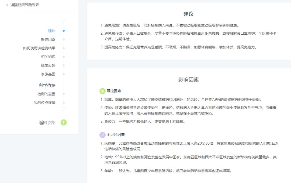The height and width of the screenshot is (183, 291).
Task: Select 结果反馈 sidebar item
Action: [x=48, y=65]
